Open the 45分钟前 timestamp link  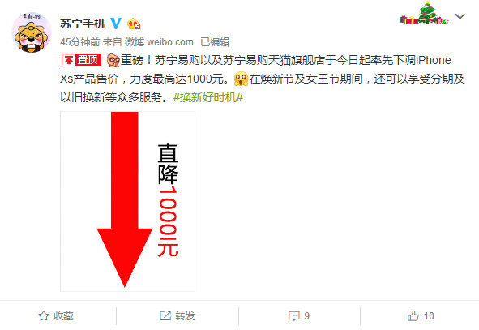[79, 42]
